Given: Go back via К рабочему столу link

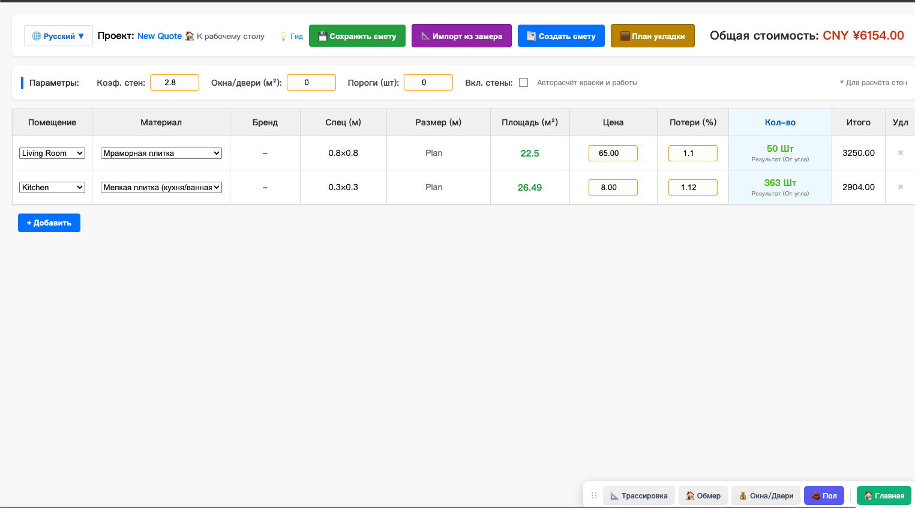Looking at the screenshot, I should click(x=225, y=36).
